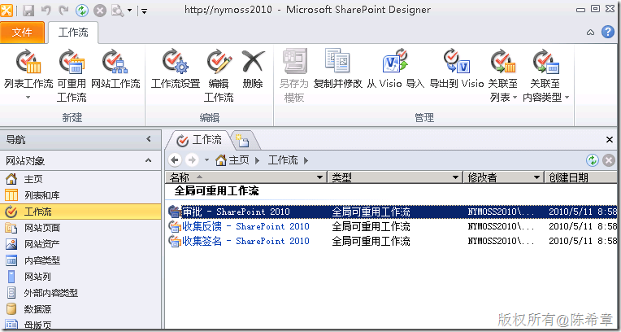
Task: Select 列表和库 in navigation pane
Action: (x=80, y=195)
